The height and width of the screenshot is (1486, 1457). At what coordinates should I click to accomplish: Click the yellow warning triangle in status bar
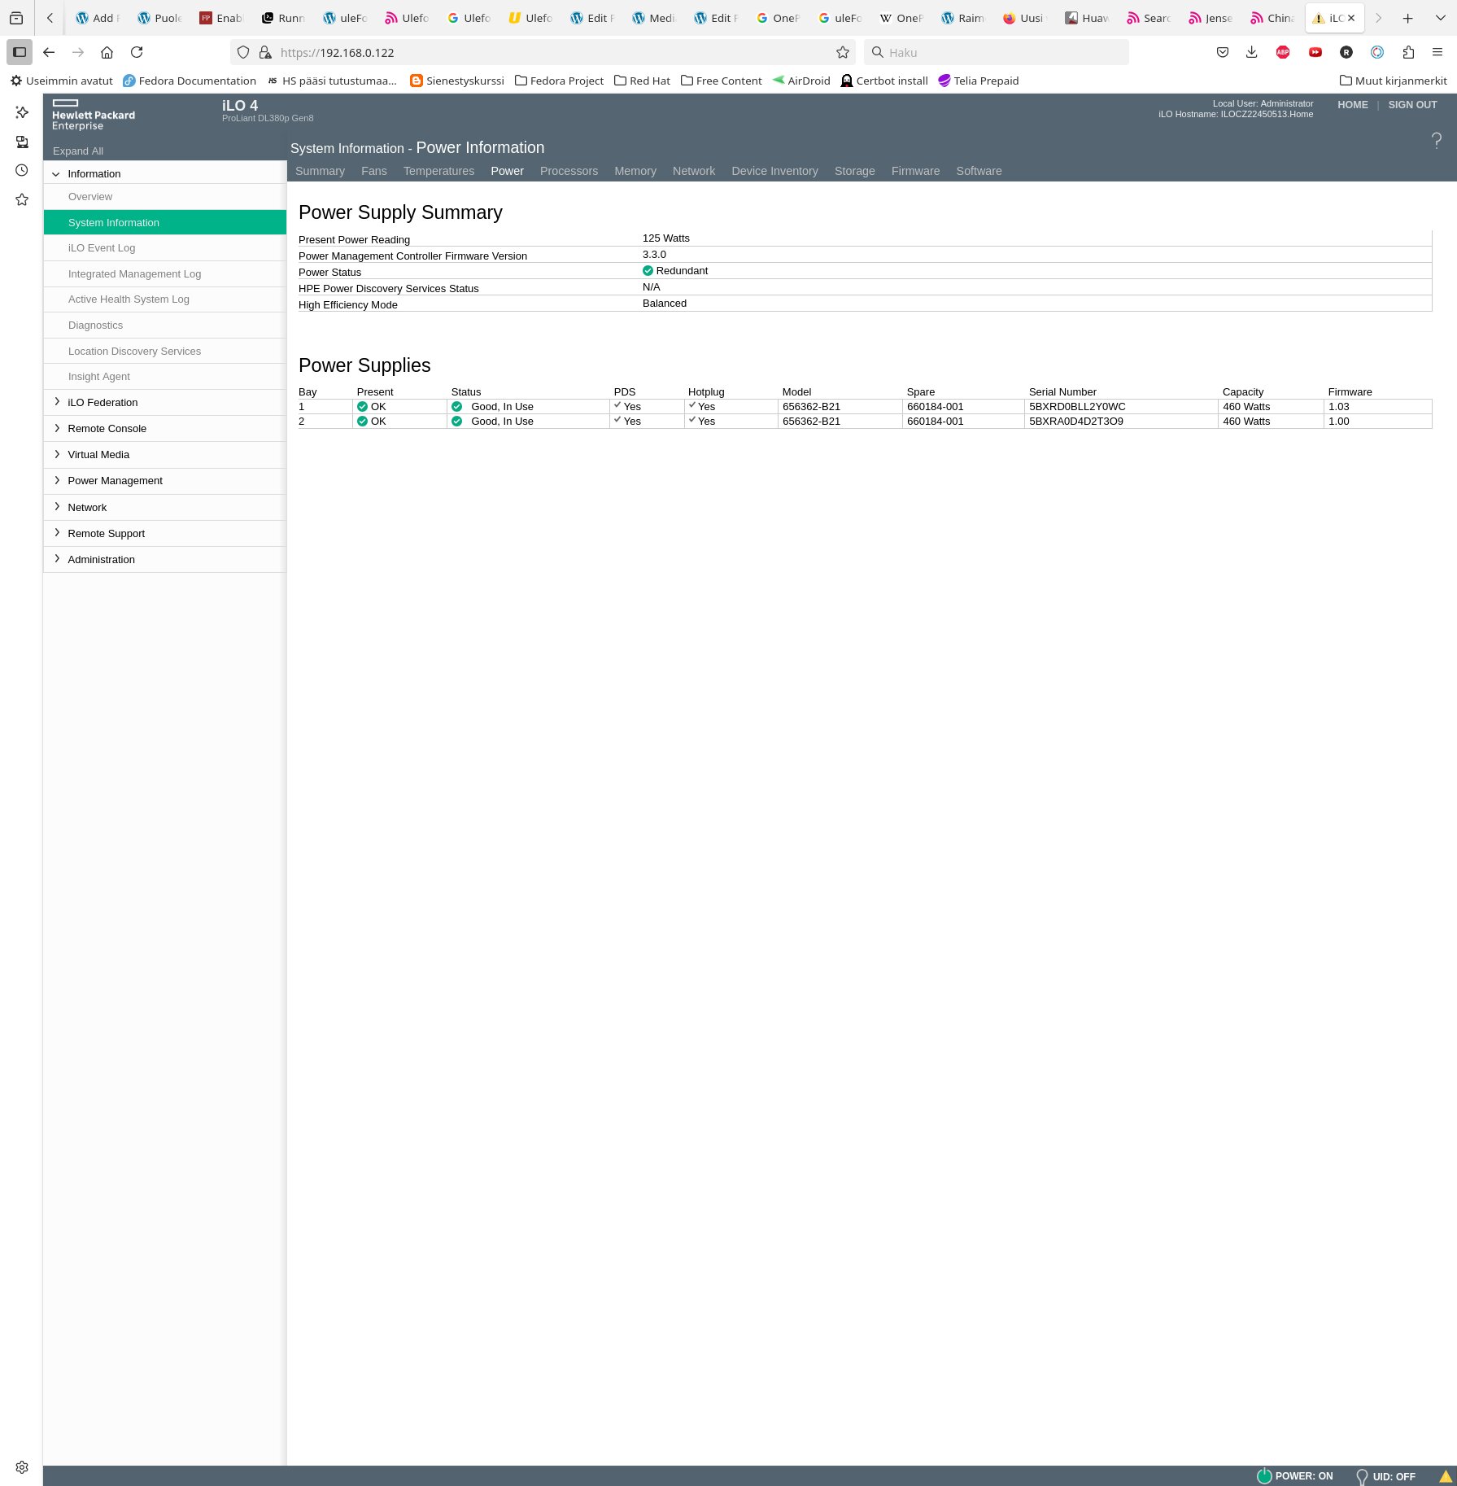(1445, 1475)
